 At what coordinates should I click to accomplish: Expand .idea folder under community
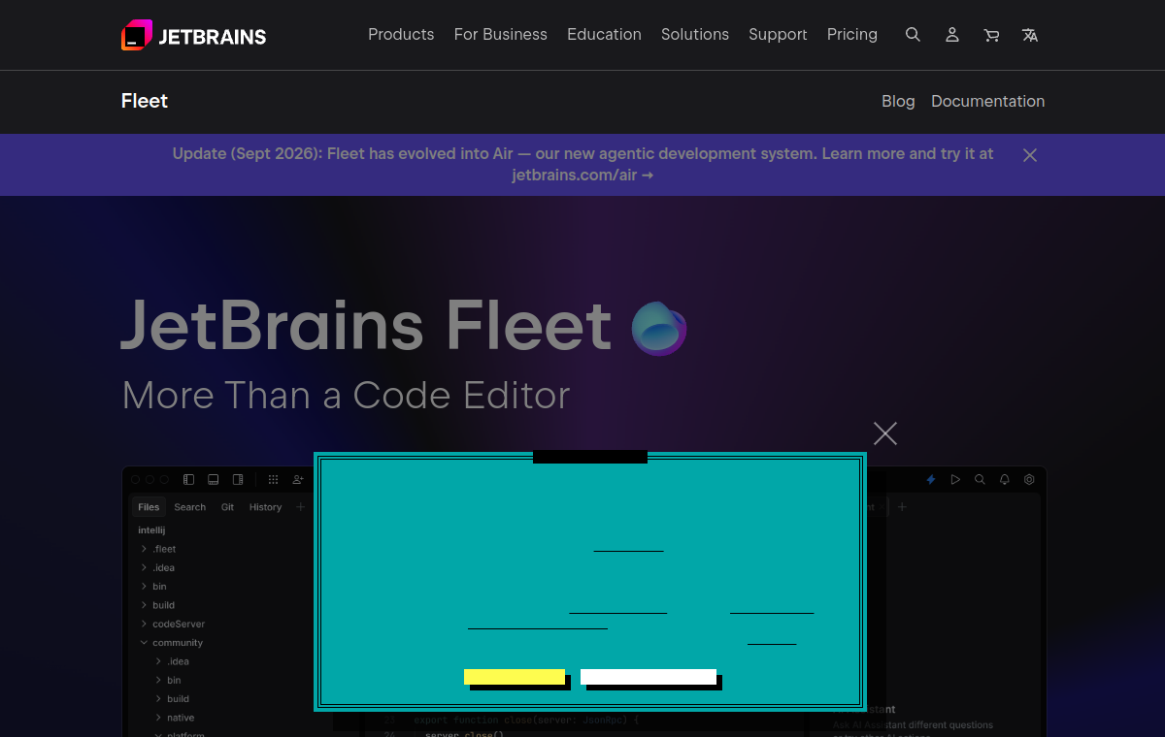[x=159, y=661]
